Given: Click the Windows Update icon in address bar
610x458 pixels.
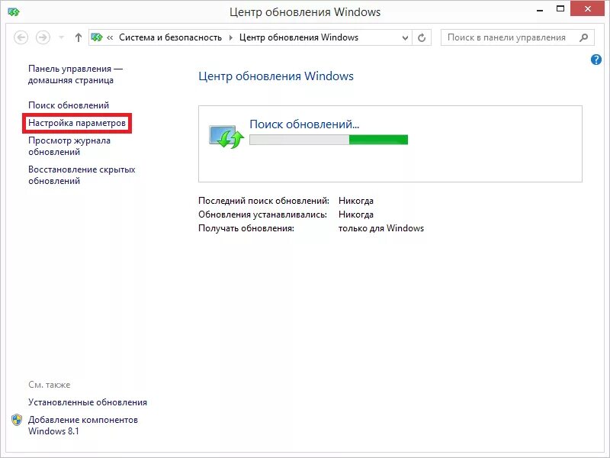Looking at the screenshot, I should click(97, 37).
